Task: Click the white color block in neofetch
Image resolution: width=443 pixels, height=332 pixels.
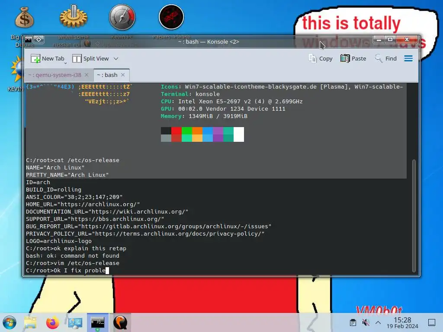Action: 239,134
